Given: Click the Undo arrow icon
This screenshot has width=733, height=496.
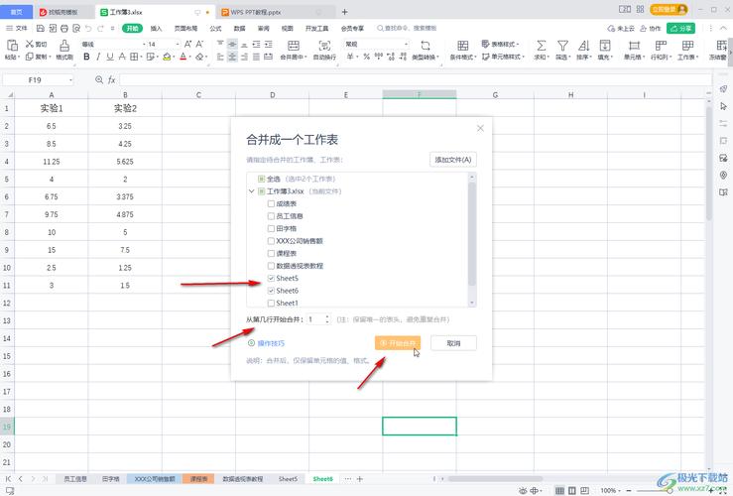Looking at the screenshot, I should point(88,29).
